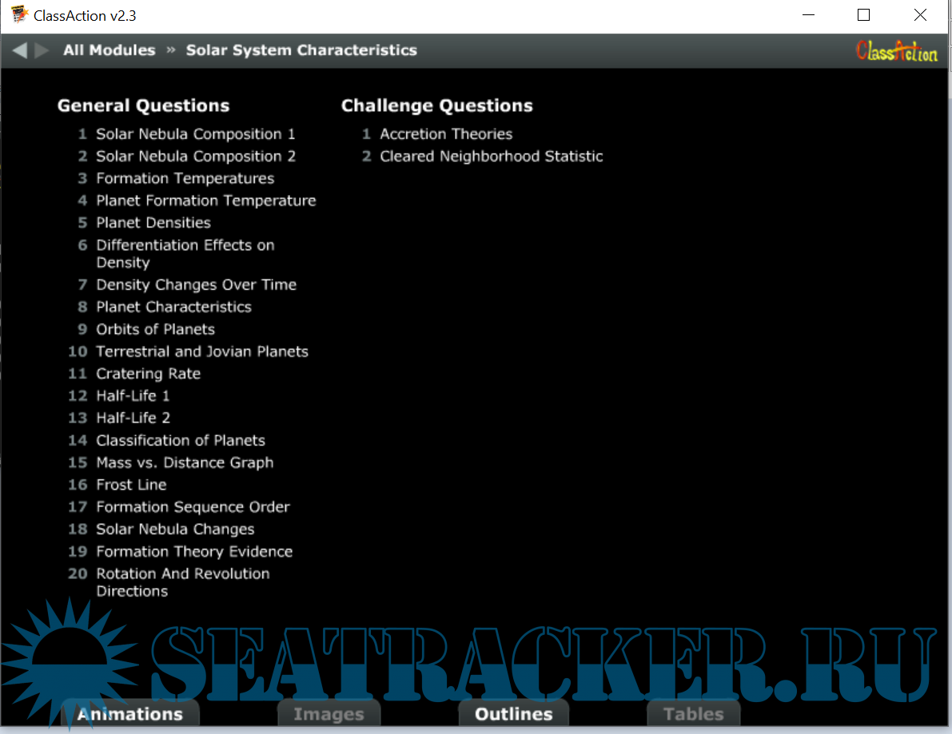Viewport: 952px width, 734px height.
Task: Open the Tables tab
Action: 693,714
